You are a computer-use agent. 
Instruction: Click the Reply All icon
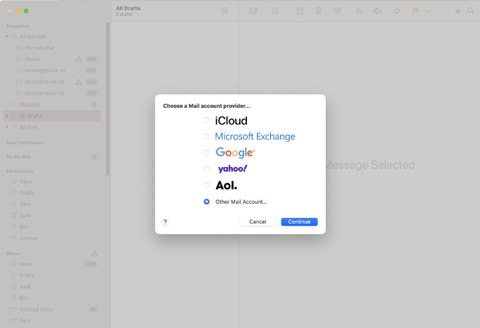point(378,11)
